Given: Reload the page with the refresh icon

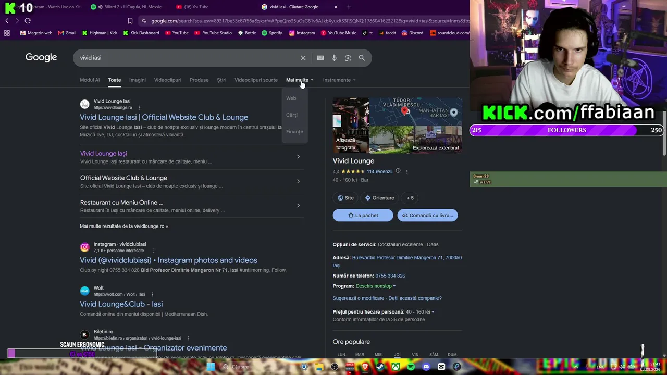Looking at the screenshot, I should tap(28, 21).
